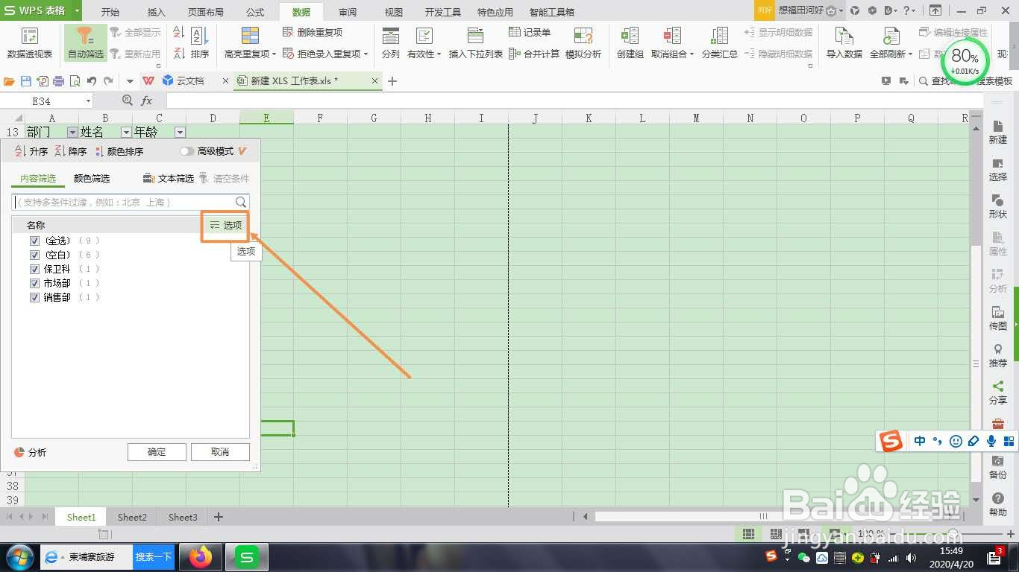This screenshot has width=1019, height=572.
Task: Uncheck the 销售部 checkbox
Action: point(34,297)
